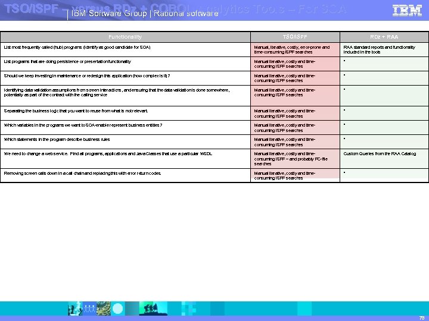The height and width of the screenshot is (321, 429).
Task: Click the pale circle graphic in the footer strip
Action: point(118,309)
